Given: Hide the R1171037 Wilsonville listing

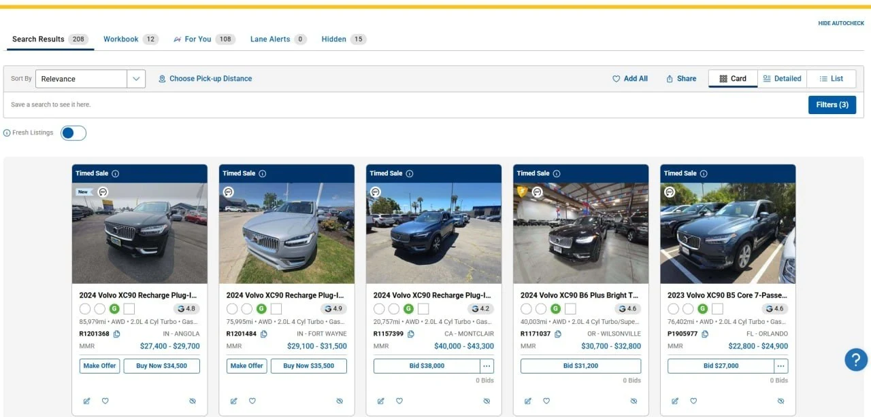Looking at the screenshot, I should click(634, 401).
